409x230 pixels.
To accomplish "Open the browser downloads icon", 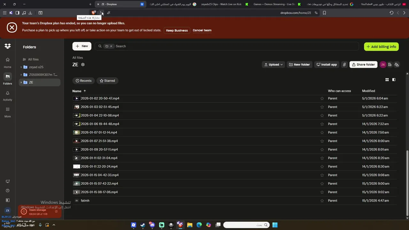I will (30, 13).
